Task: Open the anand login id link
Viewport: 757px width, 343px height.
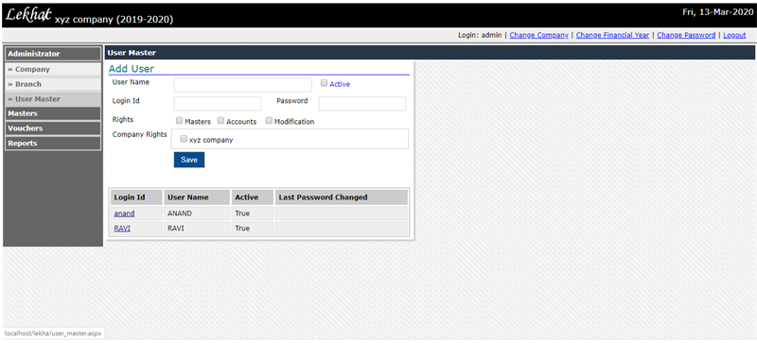Action: (x=124, y=214)
